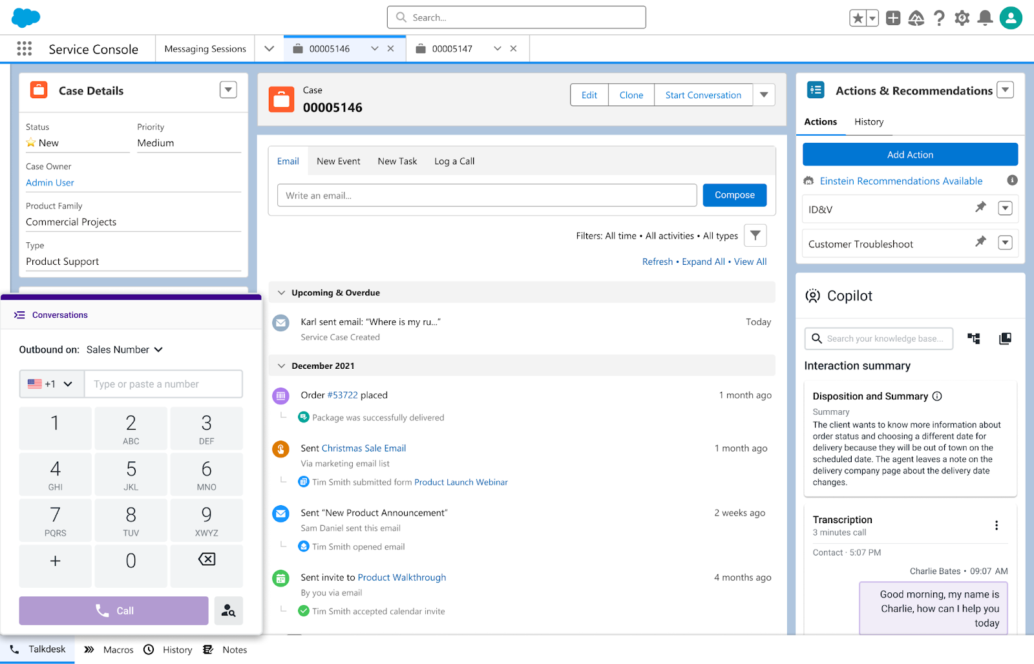Switch to the New Event tab
1034x664 pixels.
[339, 161]
